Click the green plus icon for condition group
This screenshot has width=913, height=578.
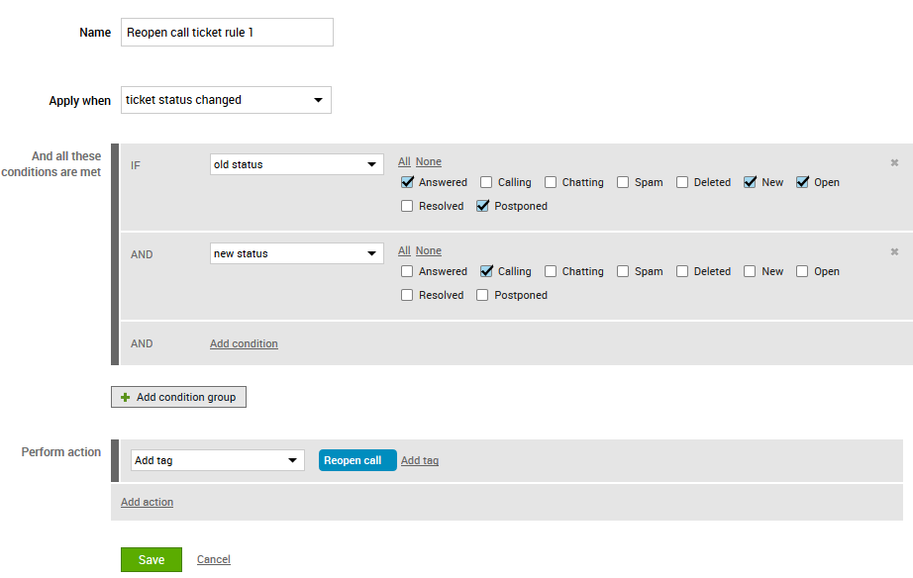[125, 397]
